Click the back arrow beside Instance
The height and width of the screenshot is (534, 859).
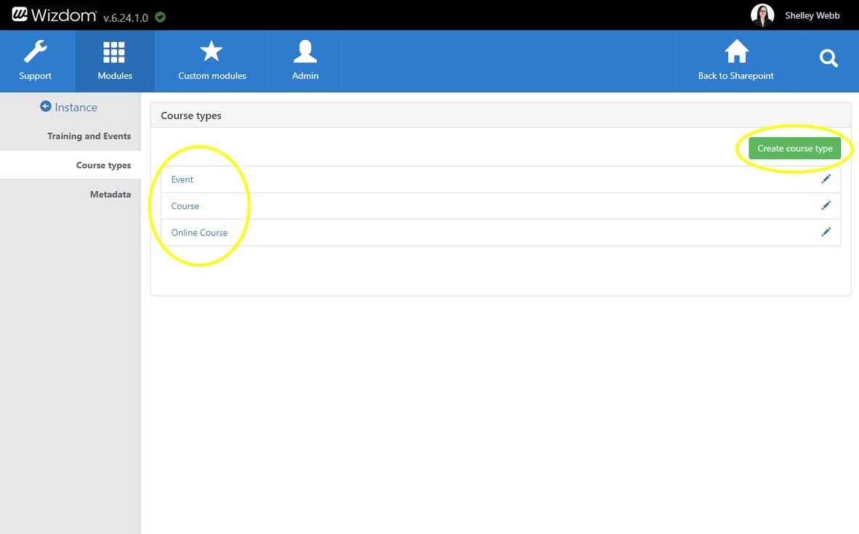point(46,107)
